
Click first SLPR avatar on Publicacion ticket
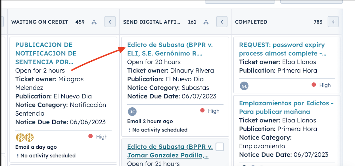click(20, 137)
